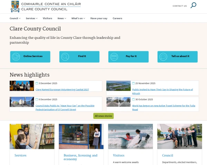
Task: Click the volunteering award ceremony thumbnail
Action: click(x=22, y=86)
